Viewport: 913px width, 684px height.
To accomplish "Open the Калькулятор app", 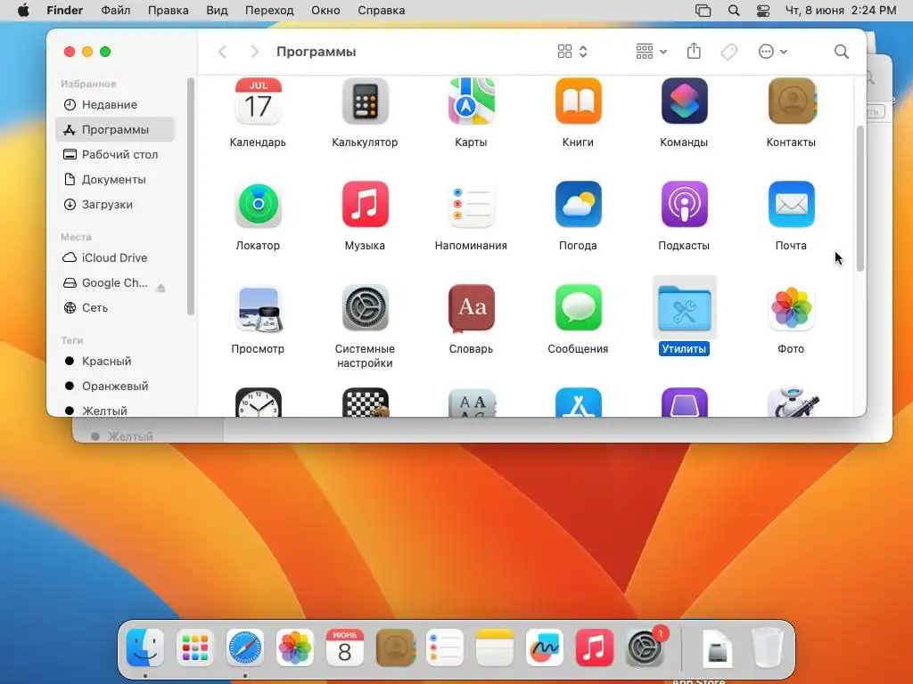I will 365,102.
